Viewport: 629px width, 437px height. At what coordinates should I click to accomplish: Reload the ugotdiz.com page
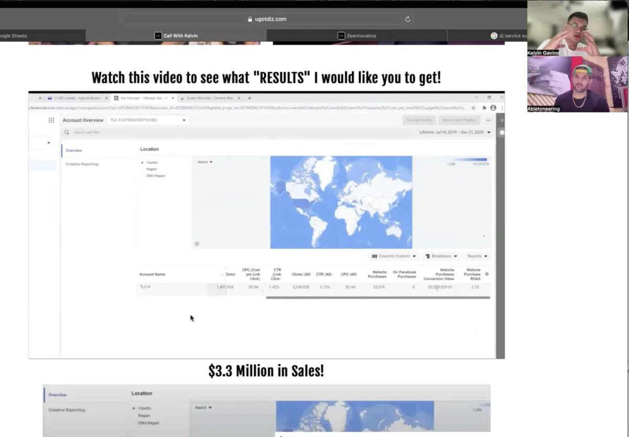click(407, 19)
